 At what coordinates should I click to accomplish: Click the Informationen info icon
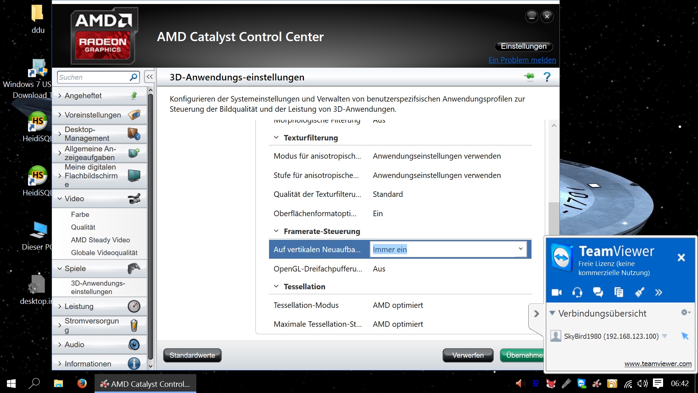coord(134,364)
